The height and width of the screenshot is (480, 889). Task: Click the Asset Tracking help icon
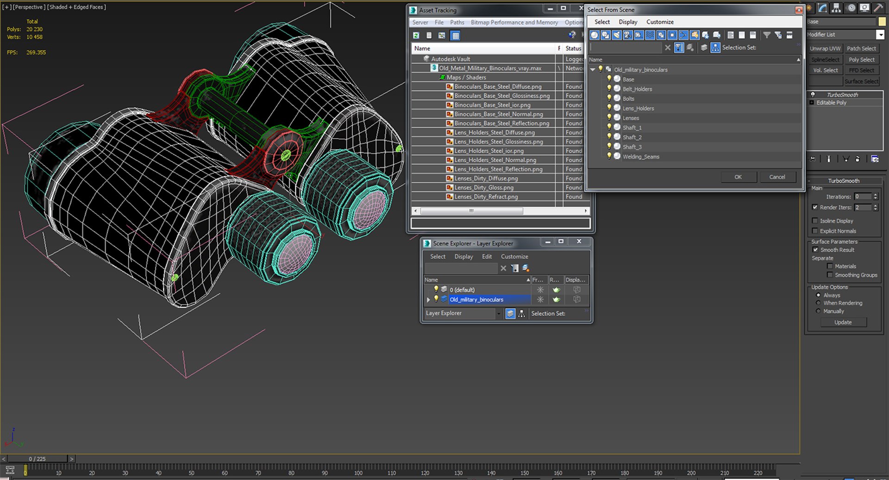pos(572,35)
